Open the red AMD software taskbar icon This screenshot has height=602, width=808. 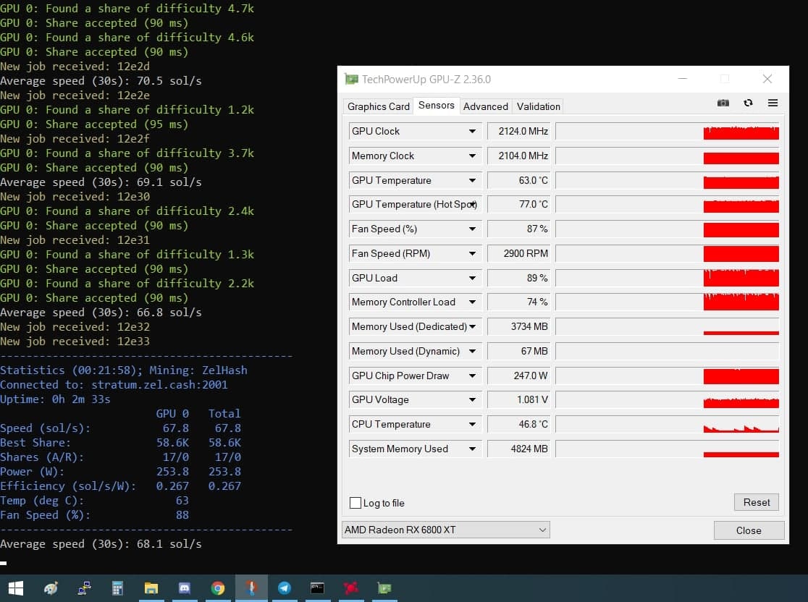[351, 588]
